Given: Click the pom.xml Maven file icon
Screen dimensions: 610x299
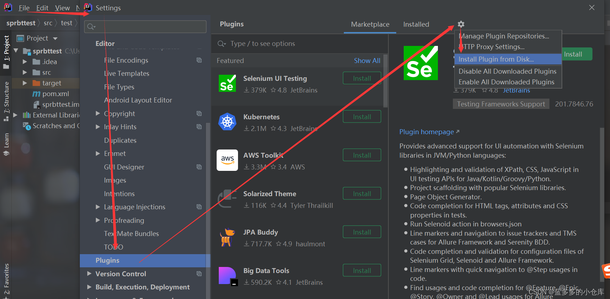Looking at the screenshot, I should click(36, 94).
